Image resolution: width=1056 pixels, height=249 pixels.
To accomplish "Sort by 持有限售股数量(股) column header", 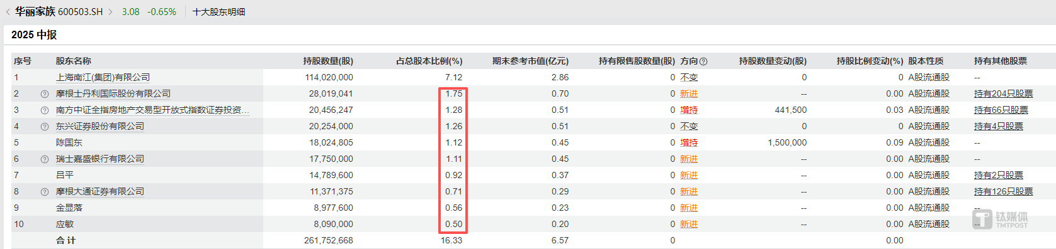I will pyautogui.click(x=637, y=61).
